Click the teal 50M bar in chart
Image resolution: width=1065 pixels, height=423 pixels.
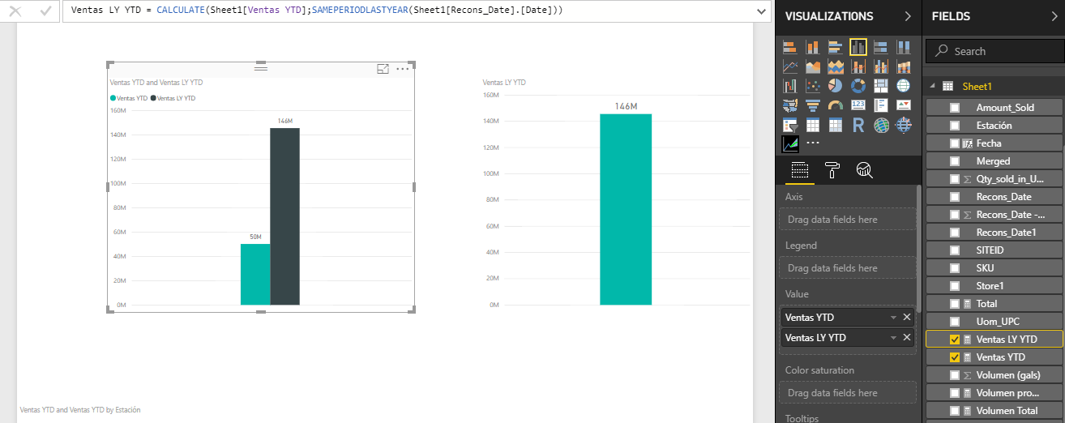255,275
